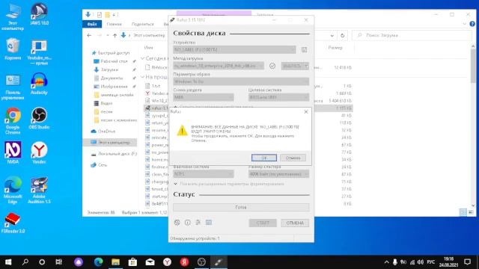Close the Rufus warning dialog
The image size is (479, 269).
pyautogui.click(x=306, y=112)
